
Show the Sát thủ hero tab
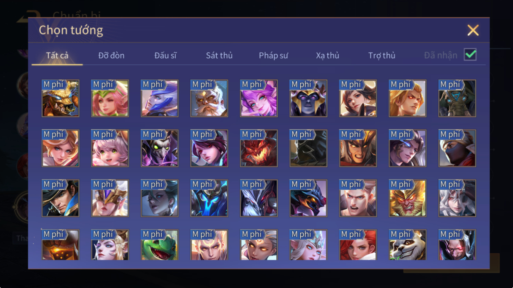point(219,55)
